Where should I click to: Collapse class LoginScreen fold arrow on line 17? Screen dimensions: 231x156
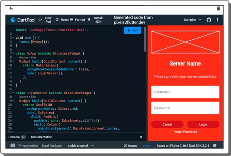click(x=13, y=93)
